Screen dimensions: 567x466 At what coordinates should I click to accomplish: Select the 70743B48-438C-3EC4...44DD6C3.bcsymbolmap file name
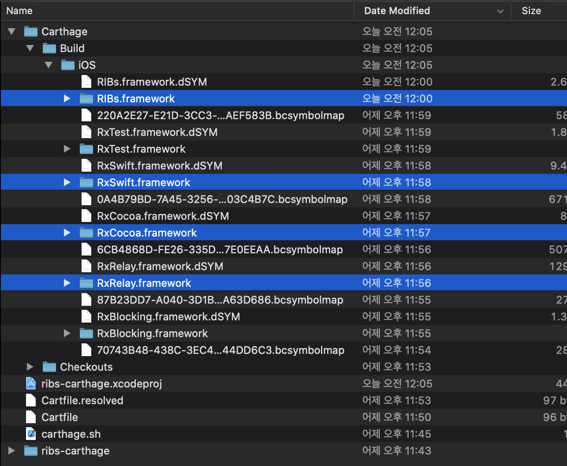tap(221, 350)
